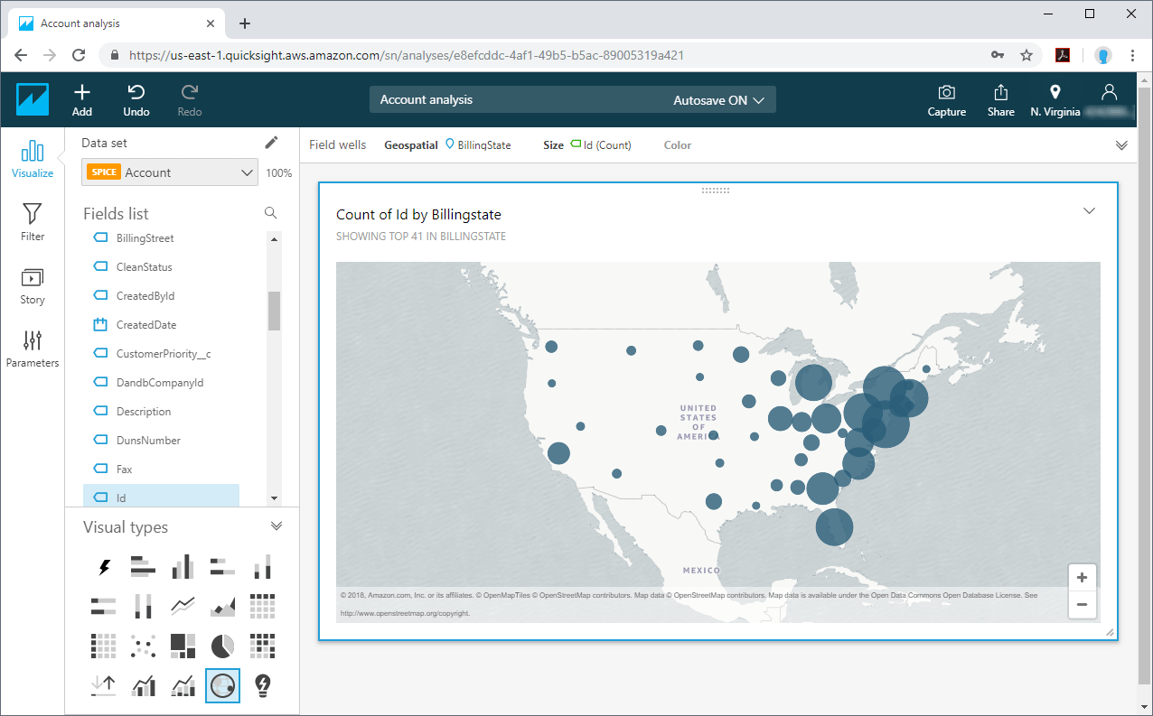The image size is (1153, 716).
Task: Click the Undo button
Action: click(136, 99)
